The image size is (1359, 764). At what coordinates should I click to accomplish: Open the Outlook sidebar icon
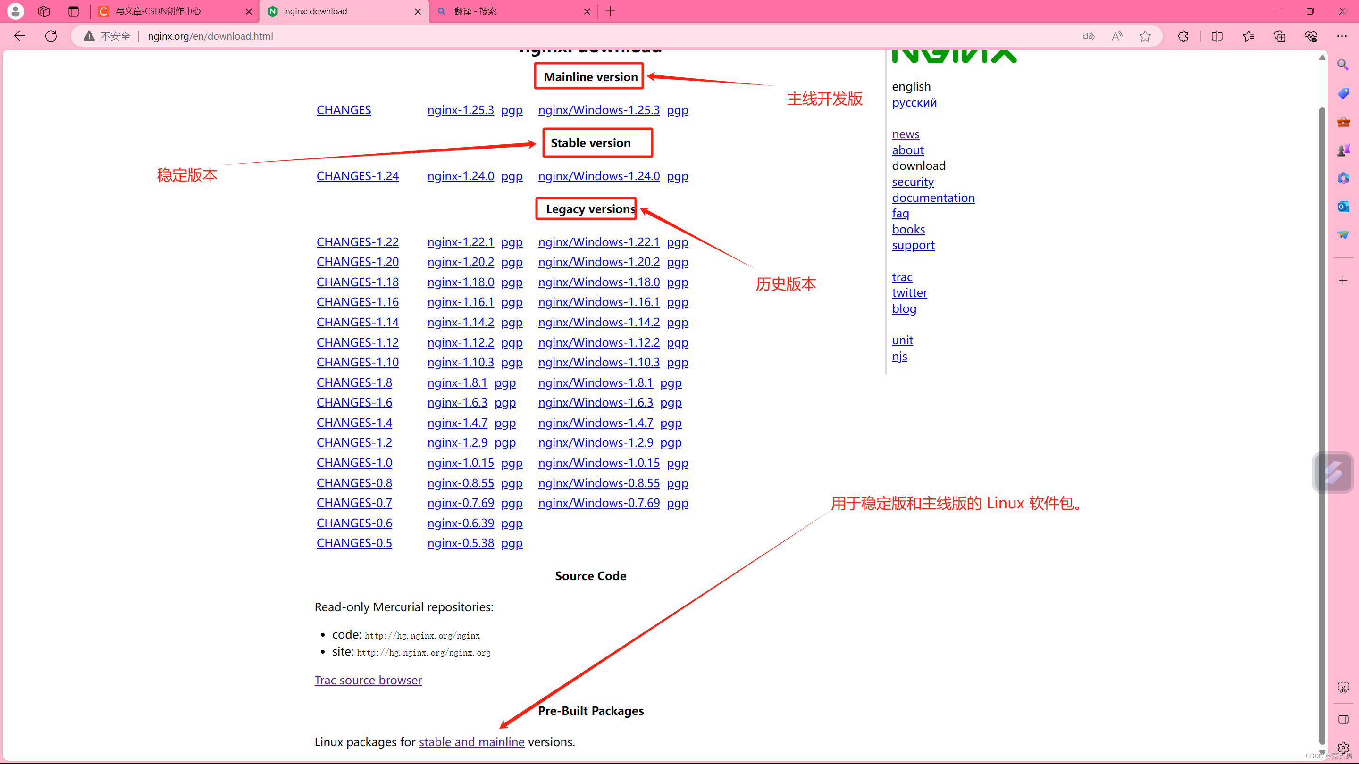click(1343, 206)
